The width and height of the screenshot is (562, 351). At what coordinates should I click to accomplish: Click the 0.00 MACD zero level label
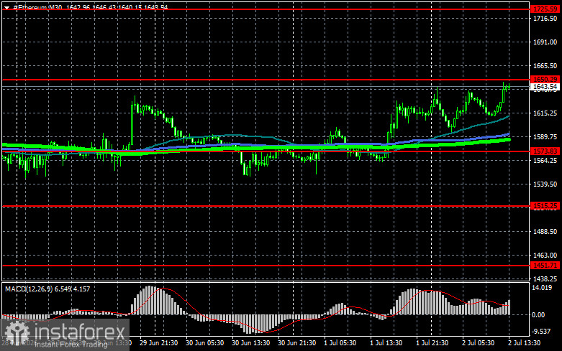tap(538, 315)
